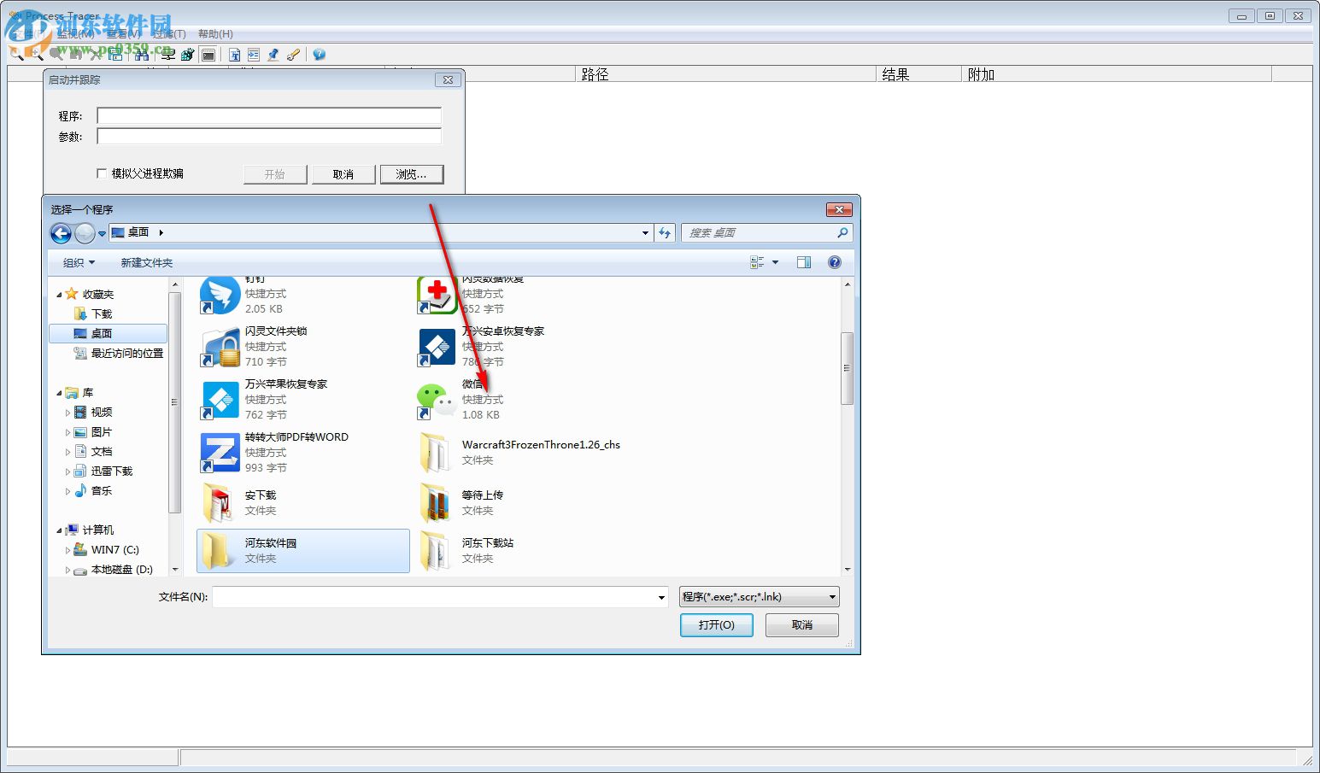Select the wrench tool icon on the toolbar
The width and height of the screenshot is (1320, 773).
pyautogui.click(x=293, y=54)
